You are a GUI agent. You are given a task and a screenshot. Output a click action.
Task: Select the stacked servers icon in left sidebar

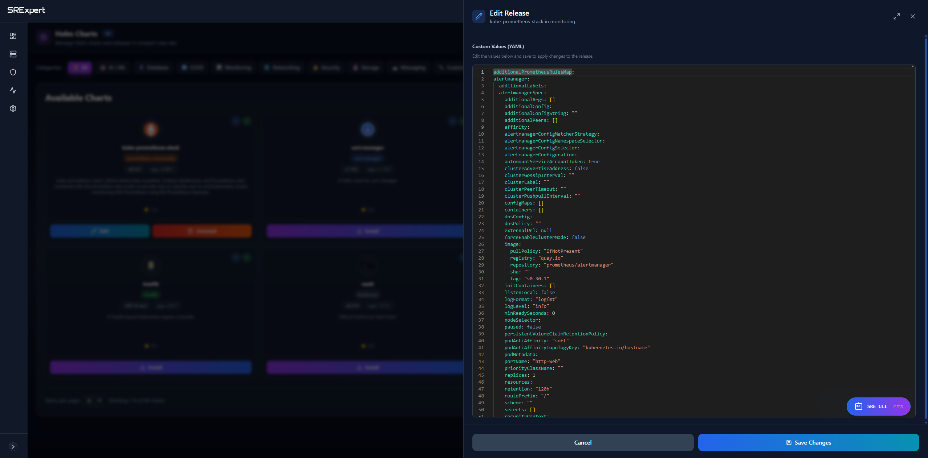[x=13, y=54]
